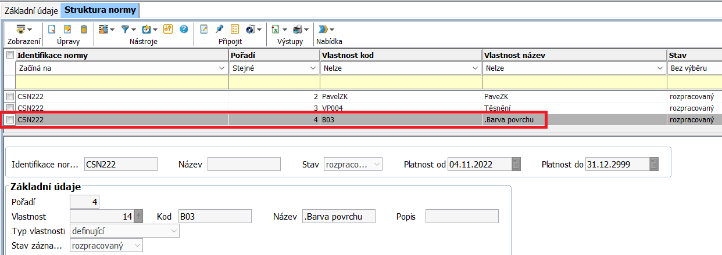Click the edit record icon in Úpravy
This screenshot has height=255, width=722.
pos(67,29)
